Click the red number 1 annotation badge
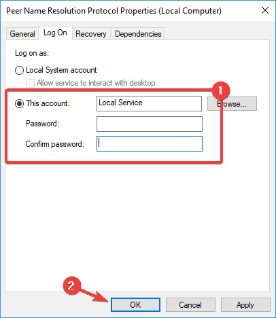This screenshot has width=276, height=318. coord(221,91)
